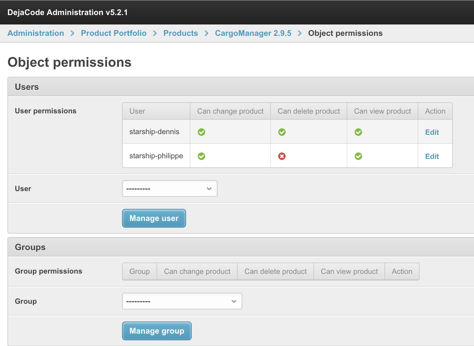The image size is (474, 346).
Task: Click the Users table 'Can change product' header
Action: coord(230,111)
